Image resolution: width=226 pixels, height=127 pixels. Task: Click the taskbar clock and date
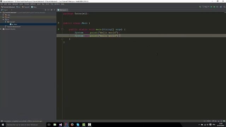point(220,125)
